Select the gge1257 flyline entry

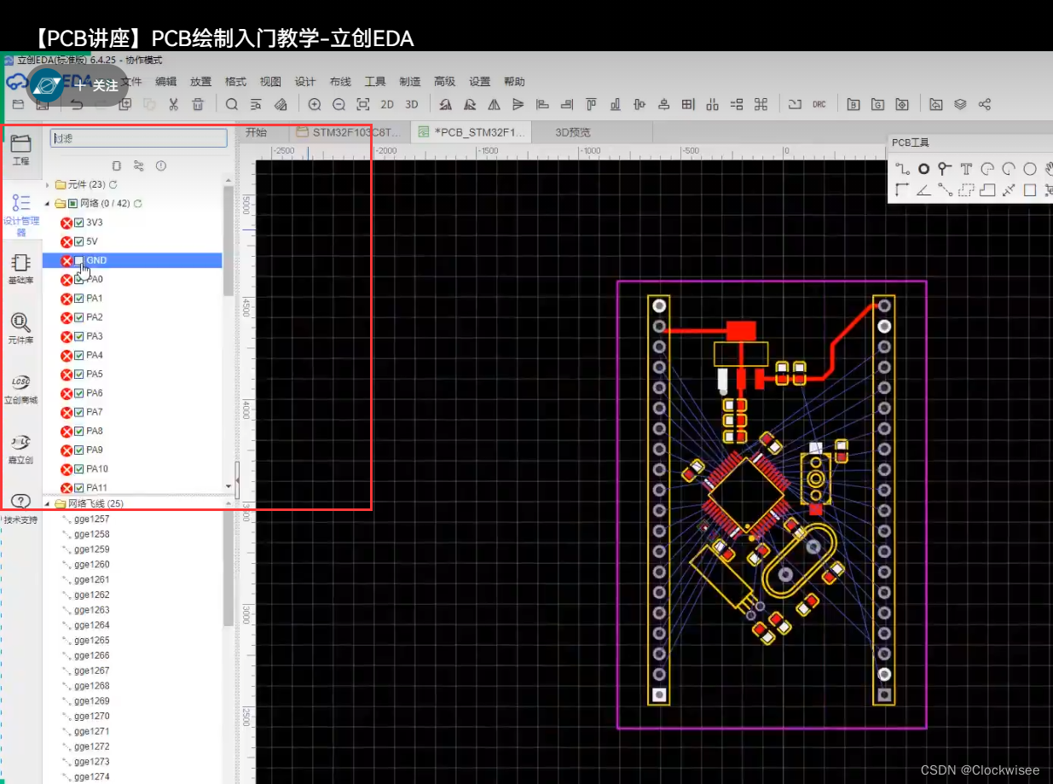coord(91,520)
